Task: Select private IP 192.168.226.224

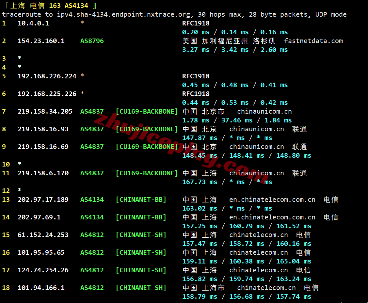Action: [47, 76]
